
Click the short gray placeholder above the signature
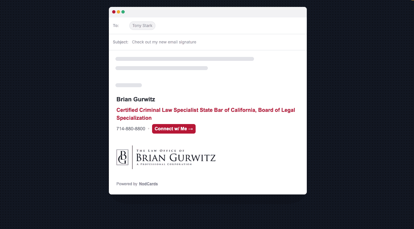coord(129,85)
